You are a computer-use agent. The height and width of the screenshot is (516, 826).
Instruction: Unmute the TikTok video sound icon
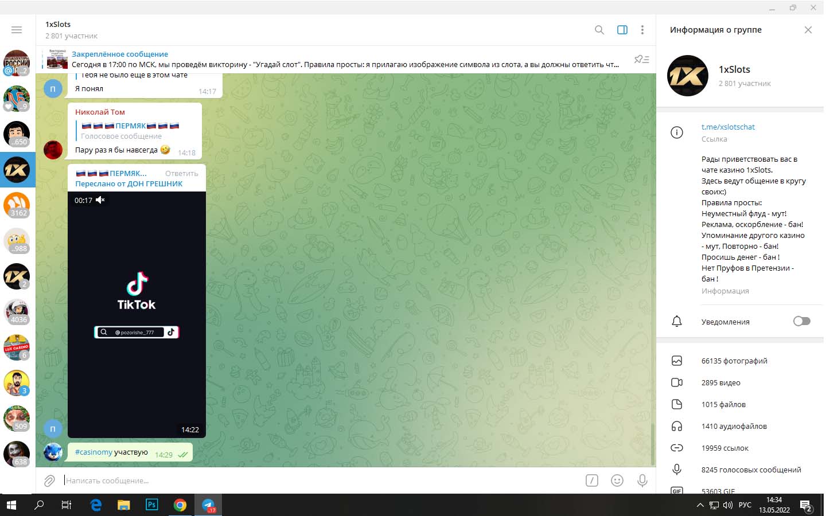(100, 200)
